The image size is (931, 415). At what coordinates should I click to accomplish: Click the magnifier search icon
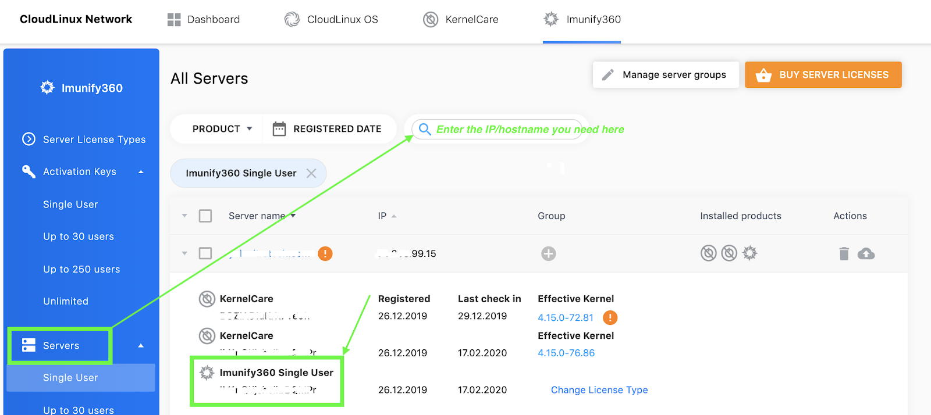tap(425, 129)
